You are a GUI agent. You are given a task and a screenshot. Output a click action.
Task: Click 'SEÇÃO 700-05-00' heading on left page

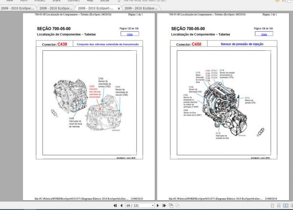click(x=54, y=29)
